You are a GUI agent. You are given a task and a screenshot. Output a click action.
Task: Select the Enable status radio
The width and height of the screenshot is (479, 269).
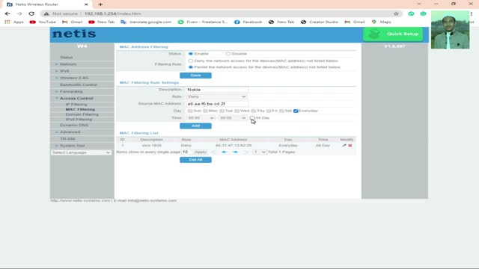point(191,54)
